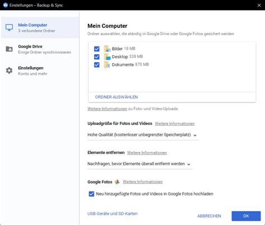The image size is (265, 225).
Task: Click the 'Ordner auswählen, die ständig' description text
Action: (160, 33)
